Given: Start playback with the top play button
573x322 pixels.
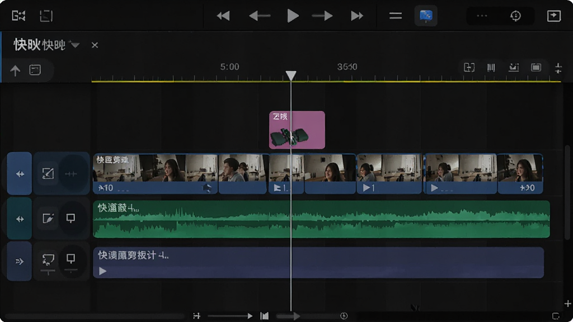Looking at the screenshot, I should pos(293,16).
